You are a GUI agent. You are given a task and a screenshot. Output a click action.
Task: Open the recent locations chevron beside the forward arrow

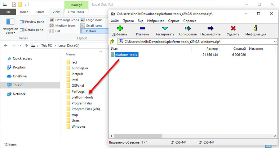point(20,46)
